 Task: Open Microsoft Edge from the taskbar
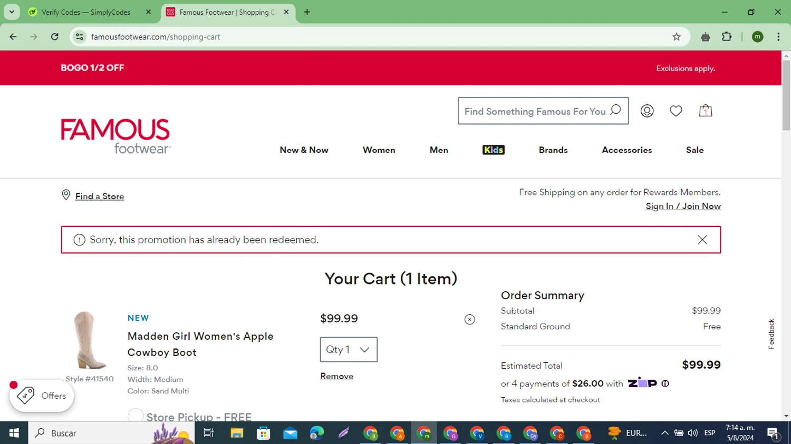[x=317, y=433]
